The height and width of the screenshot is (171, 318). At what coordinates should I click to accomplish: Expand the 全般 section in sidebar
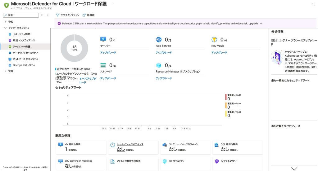pyautogui.click(x=5, y=22)
